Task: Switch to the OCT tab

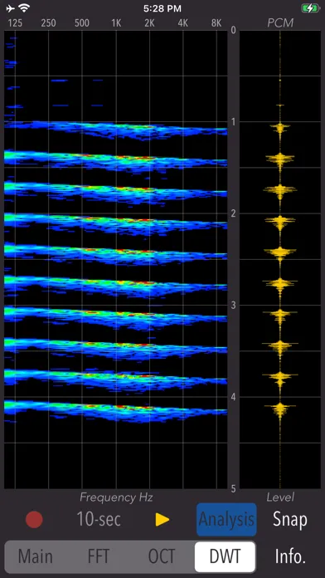Action: point(162,556)
